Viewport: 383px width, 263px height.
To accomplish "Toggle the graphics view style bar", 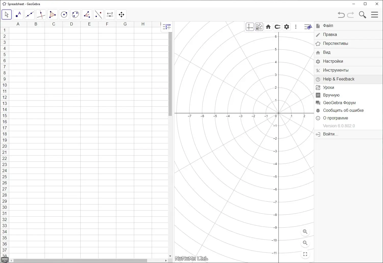I will (x=308, y=27).
